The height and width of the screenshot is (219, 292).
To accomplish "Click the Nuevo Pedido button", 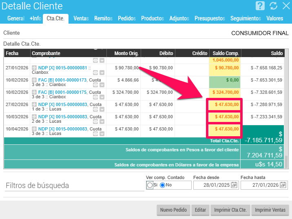I will click(173, 210).
